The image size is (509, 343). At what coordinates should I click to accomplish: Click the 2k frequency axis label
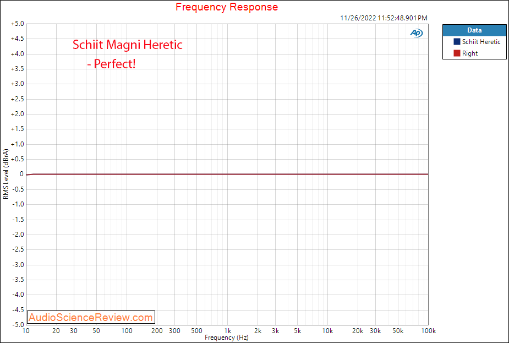pyautogui.click(x=258, y=331)
